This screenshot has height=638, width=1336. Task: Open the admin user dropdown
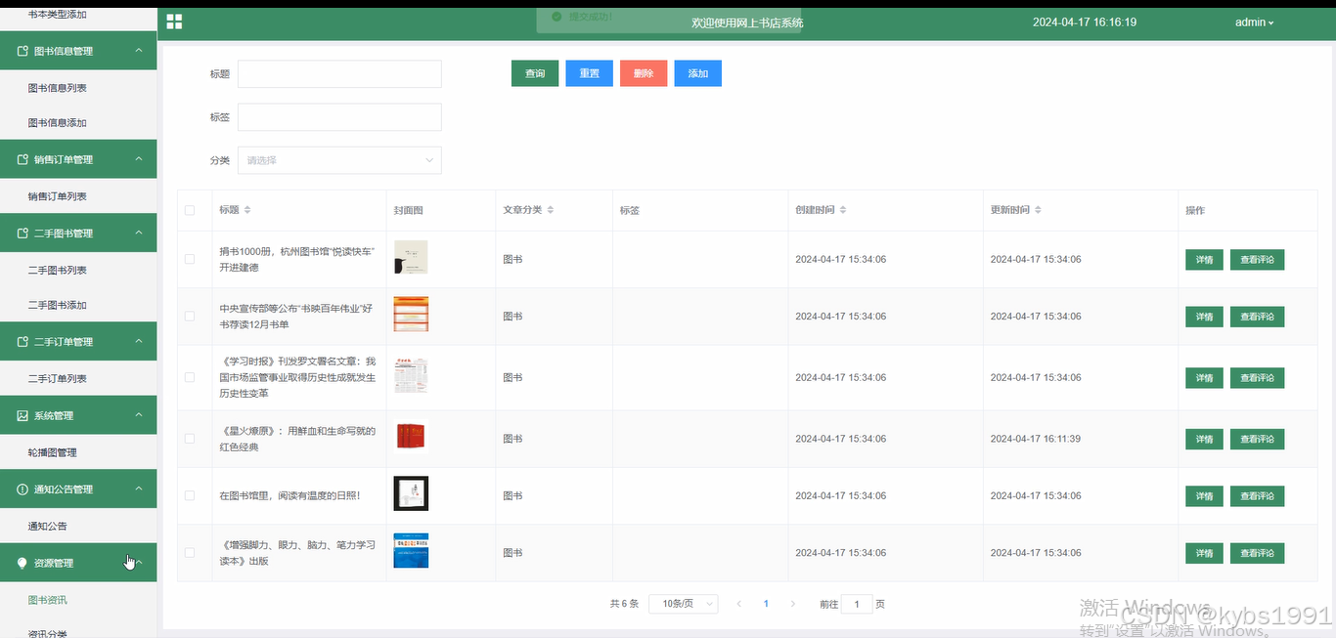(x=1255, y=21)
